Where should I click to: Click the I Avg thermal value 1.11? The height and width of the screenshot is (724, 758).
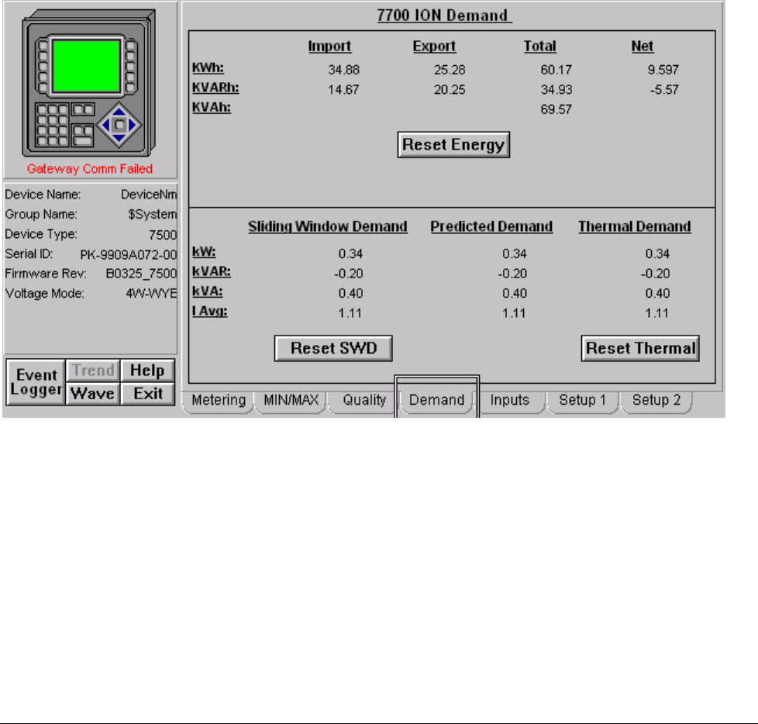point(656,313)
